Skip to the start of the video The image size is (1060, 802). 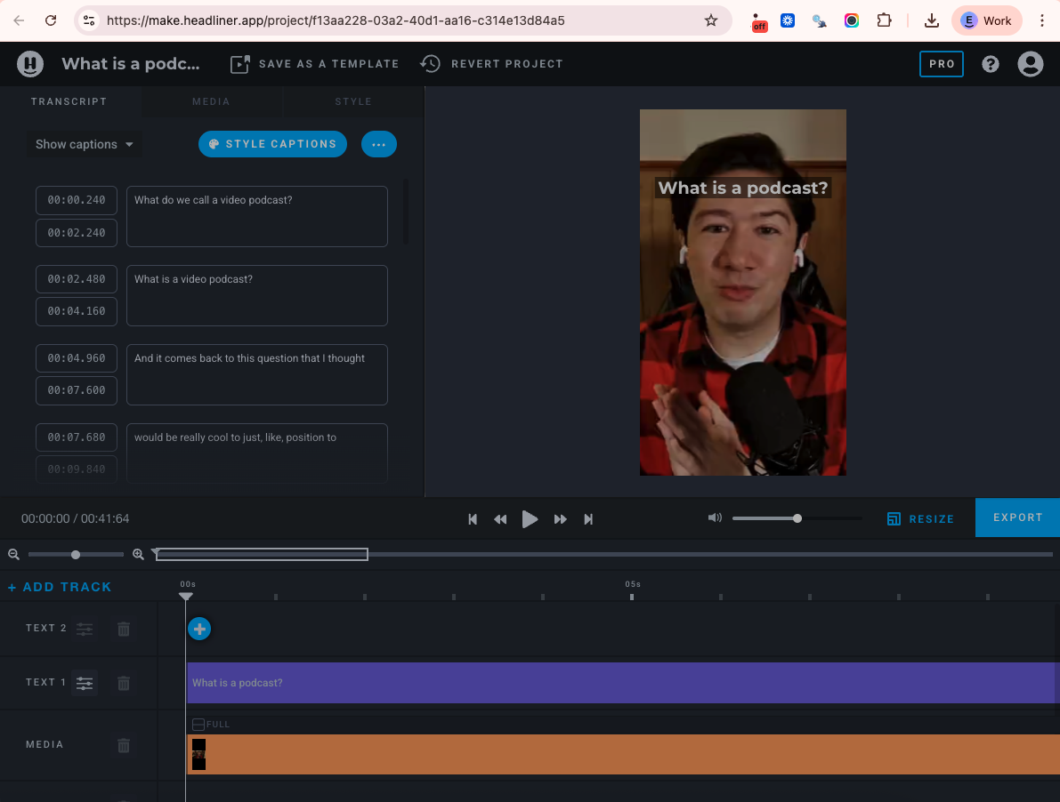coord(473,519)
